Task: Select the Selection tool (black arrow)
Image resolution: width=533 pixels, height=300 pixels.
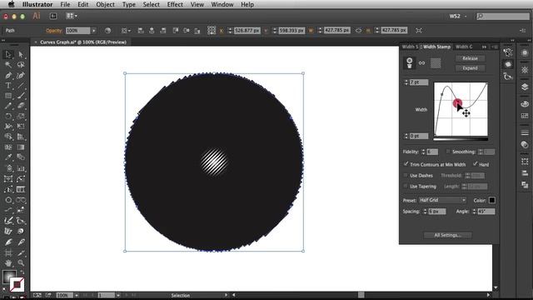Action: [8, 54]
